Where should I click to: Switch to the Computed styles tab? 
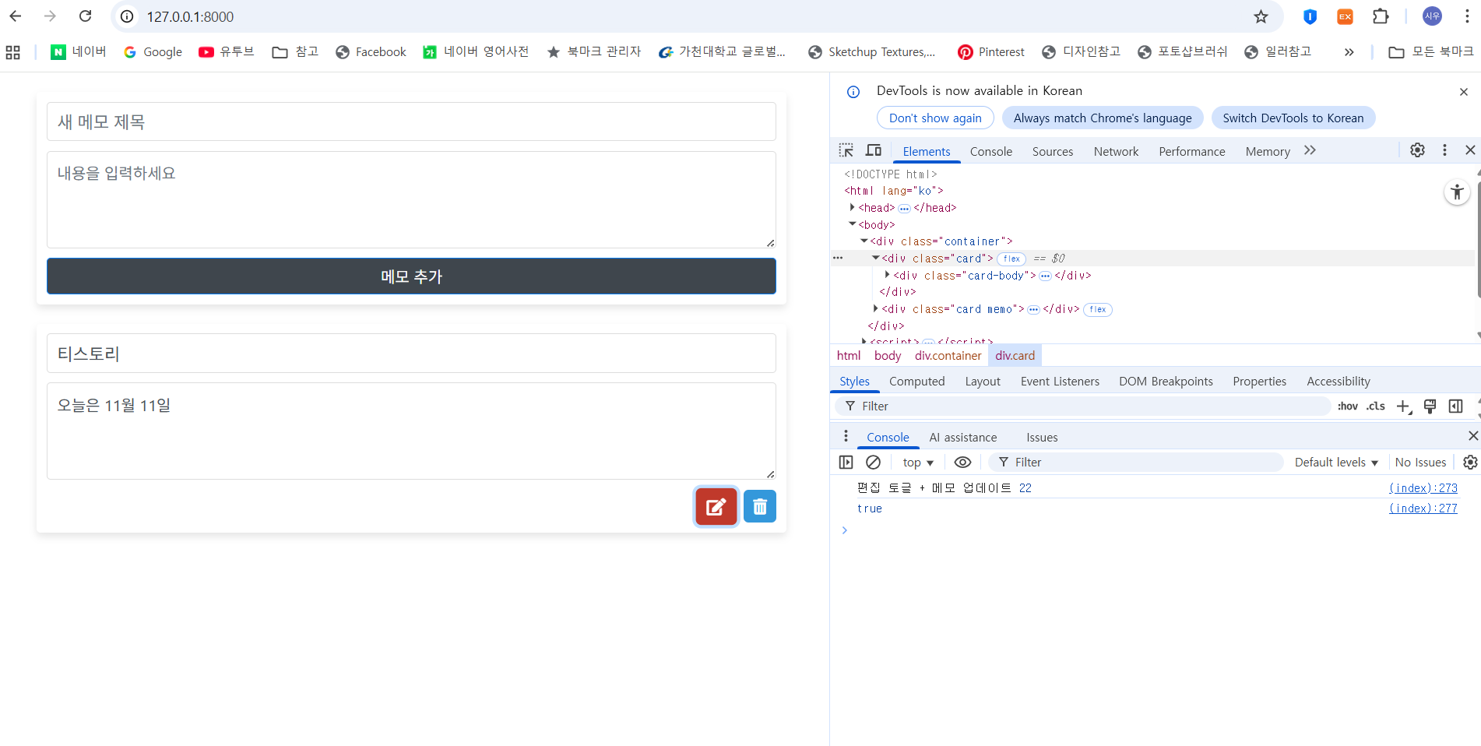tap(916, 382)
